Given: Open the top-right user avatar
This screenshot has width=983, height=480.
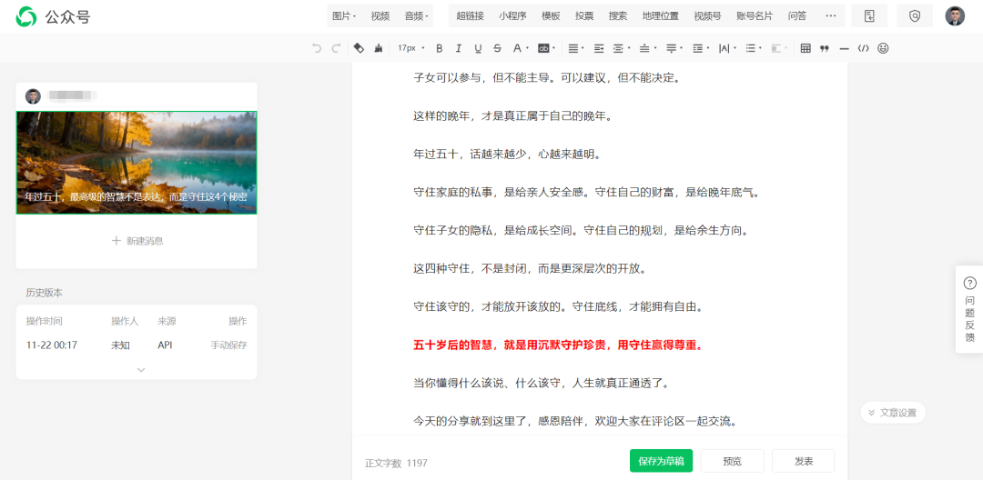Looking at the screenshot, I should (x=955, y=16).
